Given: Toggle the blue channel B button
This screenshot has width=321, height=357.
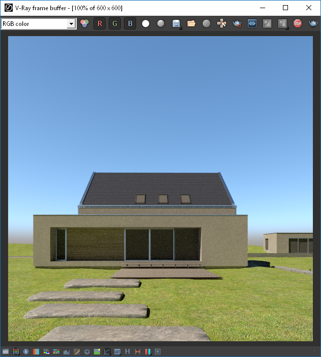Looking at the screenshot, I should pyautogui.click(x=130, y=23).
